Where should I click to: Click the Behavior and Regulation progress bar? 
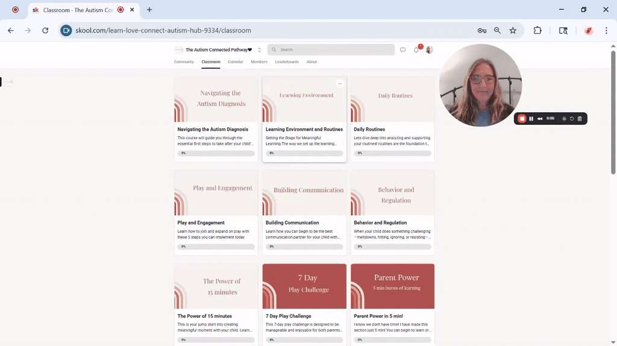(392, 247)
